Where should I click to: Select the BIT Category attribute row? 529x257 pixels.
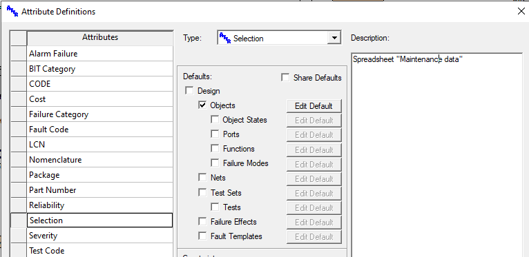(100, 69)
